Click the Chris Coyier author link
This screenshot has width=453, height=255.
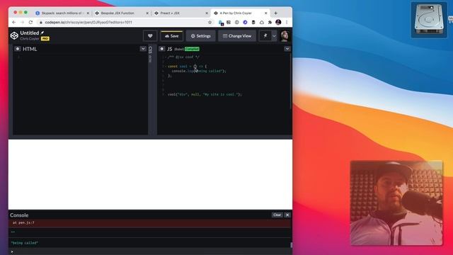(30, 38)
